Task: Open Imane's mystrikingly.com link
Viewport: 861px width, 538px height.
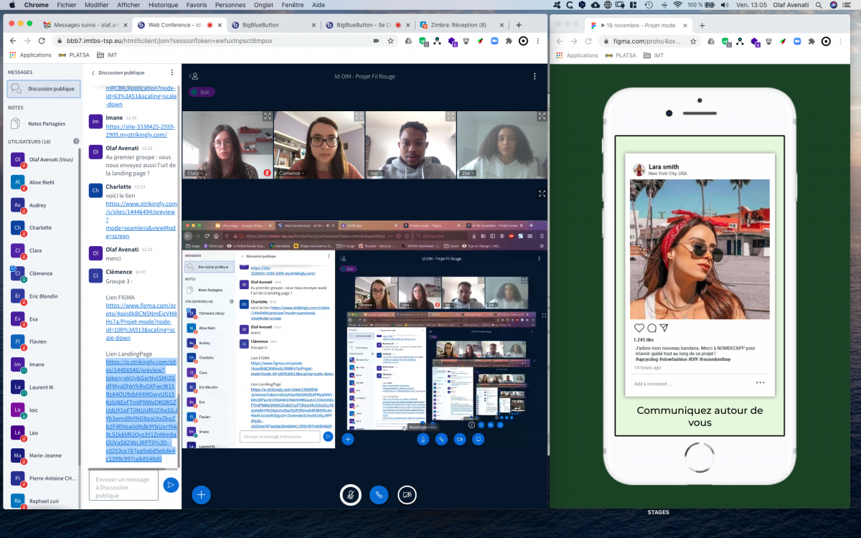Action: [x=136, y=131]
